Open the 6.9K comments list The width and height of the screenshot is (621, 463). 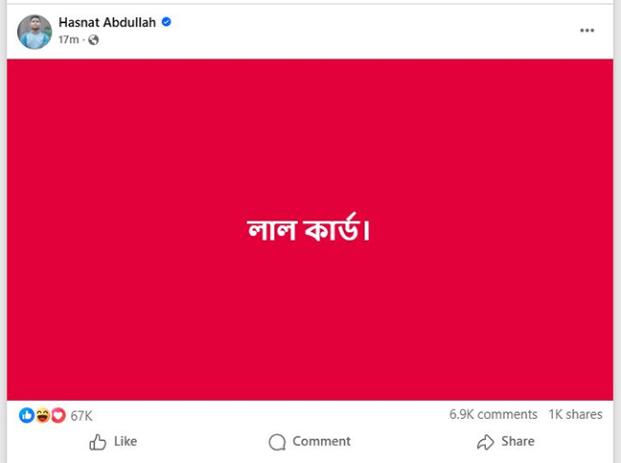click(x=493, y=414)
